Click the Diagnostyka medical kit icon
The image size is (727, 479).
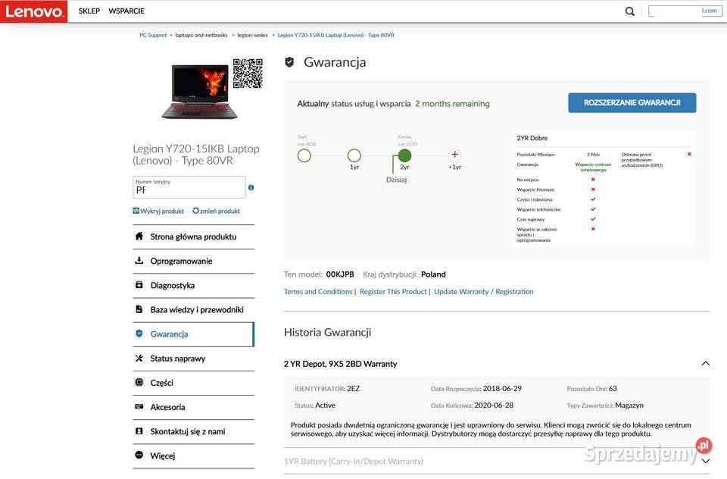[139, 284]
